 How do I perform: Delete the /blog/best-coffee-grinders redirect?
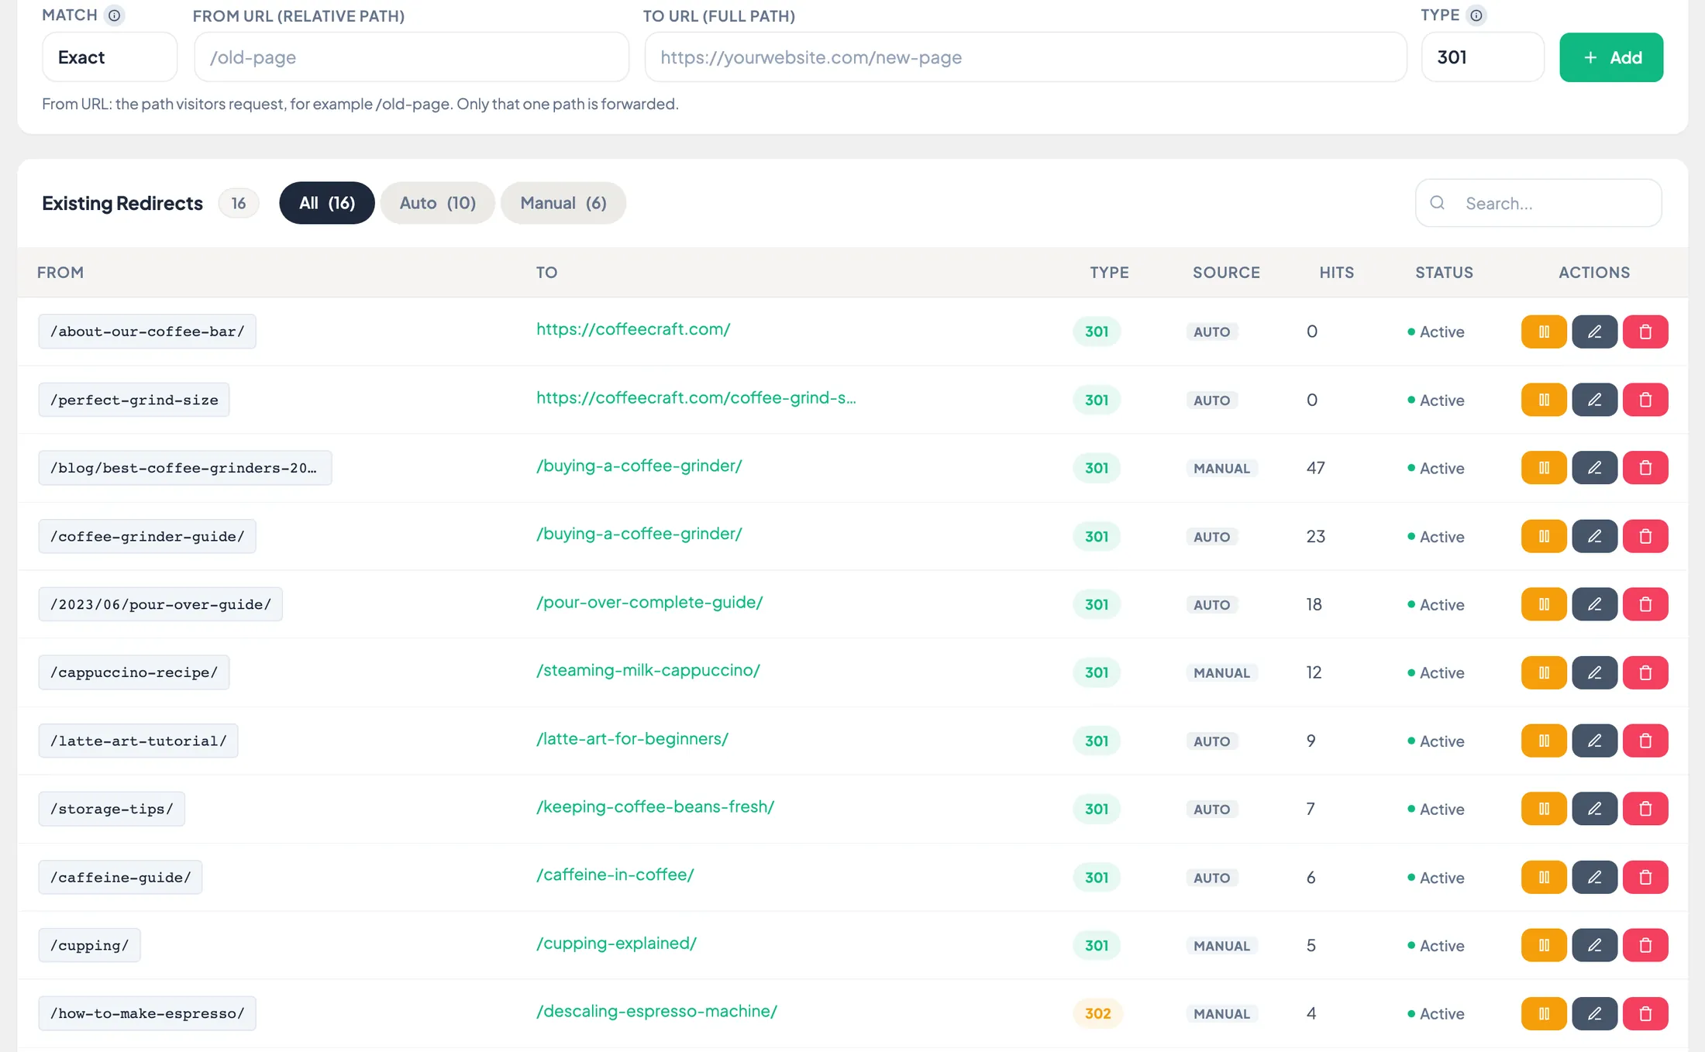tap(1645, 468)
